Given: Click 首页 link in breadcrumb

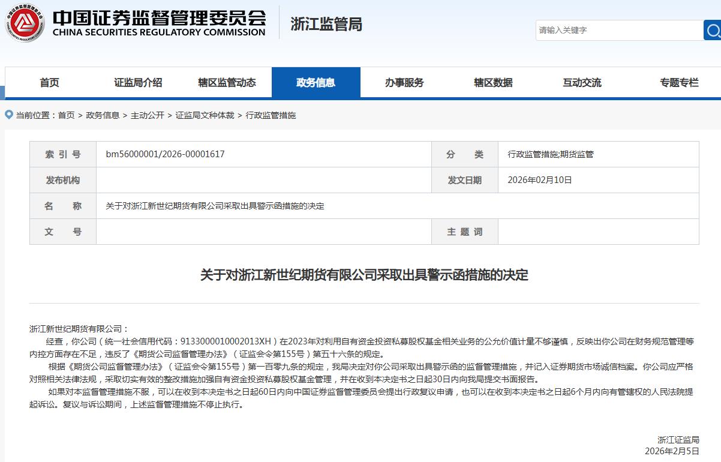Looking at the screenshot, I should 66,115.
